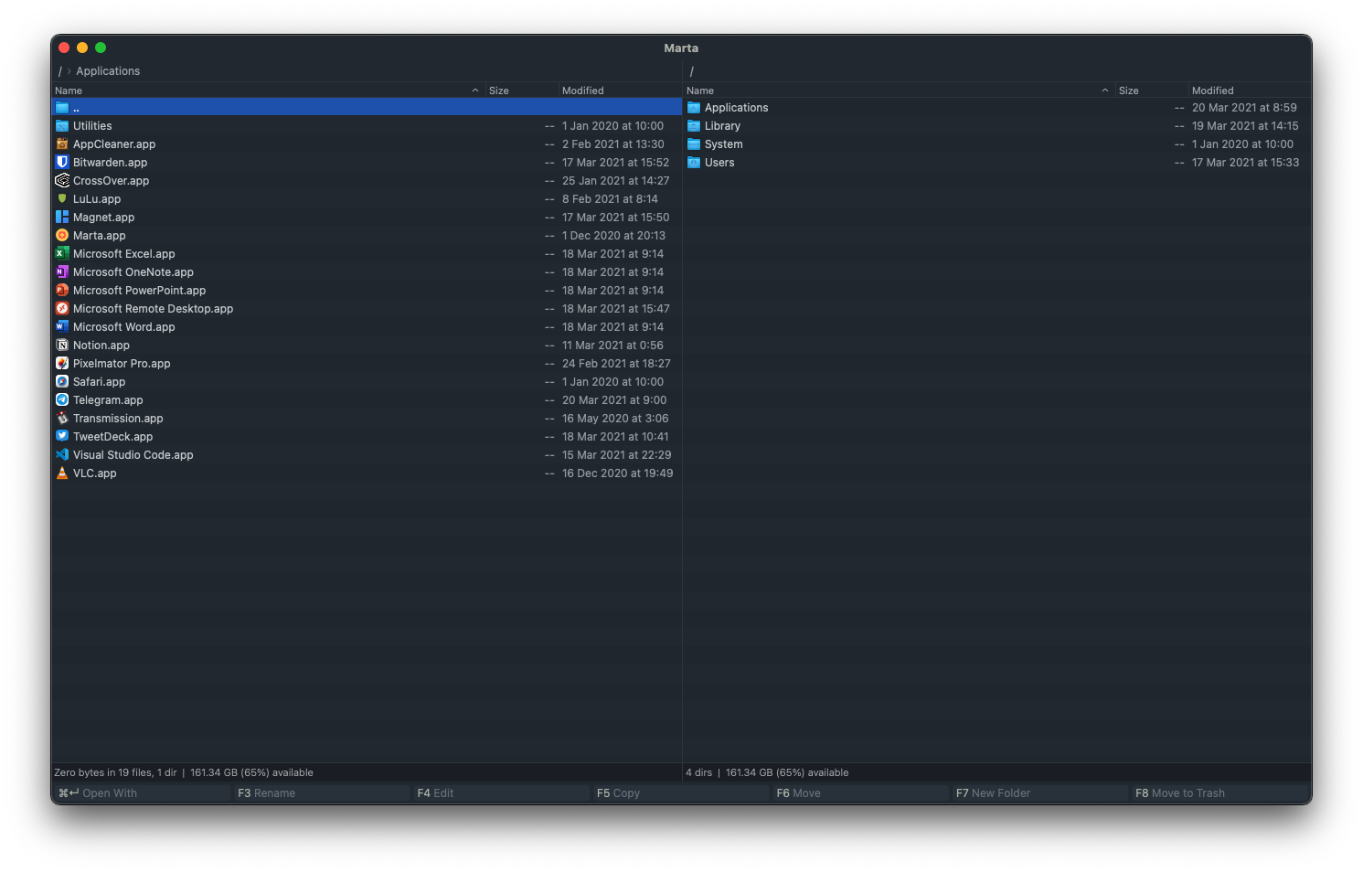Click the Pixelmator Pro icon
Viewport: 1363px width, 872px height.
62,364
